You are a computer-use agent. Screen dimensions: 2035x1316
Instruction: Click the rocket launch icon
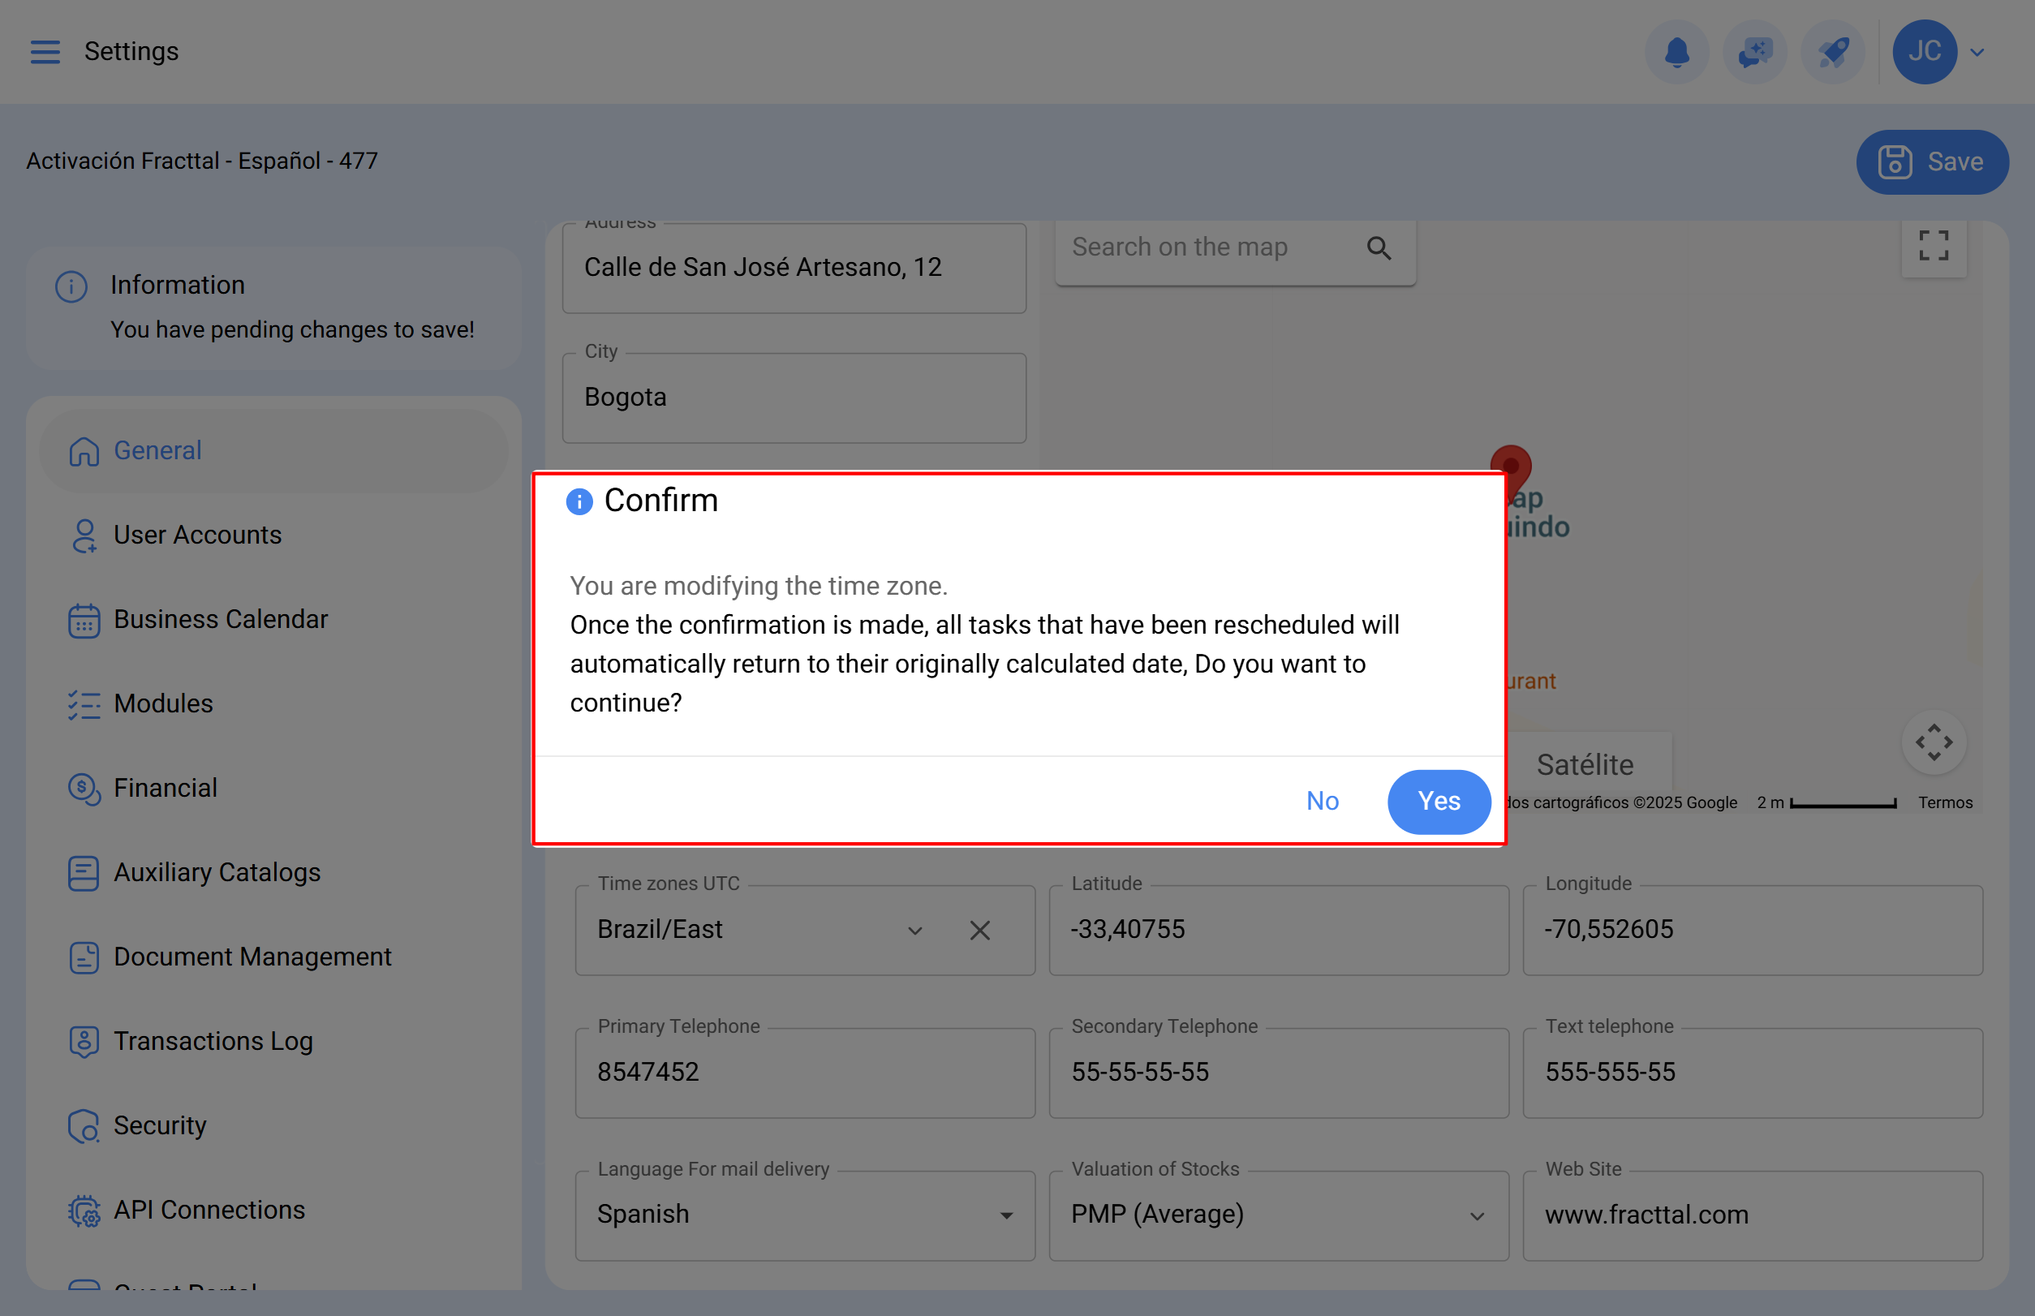[x=1832, y=51]
